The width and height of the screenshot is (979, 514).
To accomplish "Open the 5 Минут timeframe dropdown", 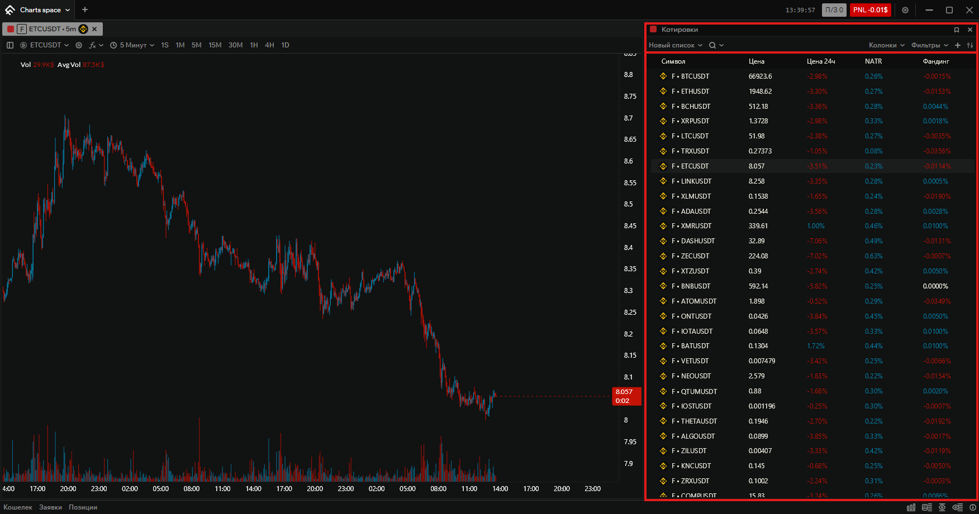I will tap(132, 45).
